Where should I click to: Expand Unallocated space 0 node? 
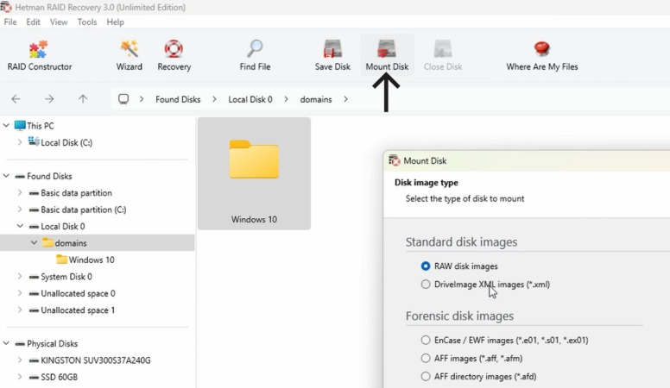(x=20, y=293)
